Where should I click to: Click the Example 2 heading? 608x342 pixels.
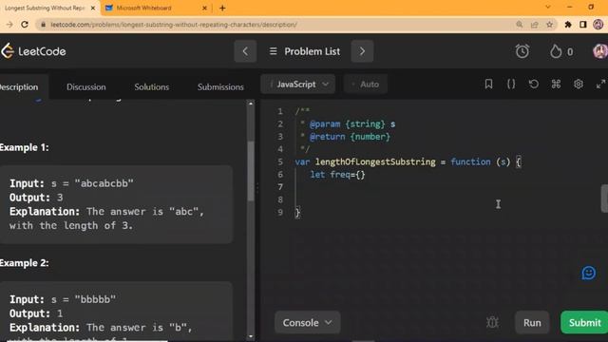(25, 263)
